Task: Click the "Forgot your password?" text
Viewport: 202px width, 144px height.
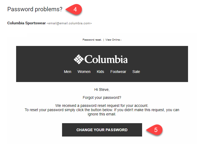Action: coord(102,98)
